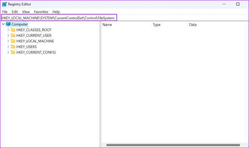Select the Computer tree label
The width and height of the screenshot is (249, 148).
pos(20,24)
